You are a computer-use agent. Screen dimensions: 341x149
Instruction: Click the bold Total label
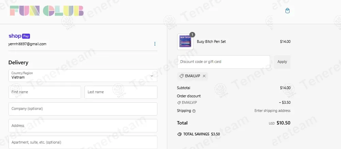click(182, 123)
